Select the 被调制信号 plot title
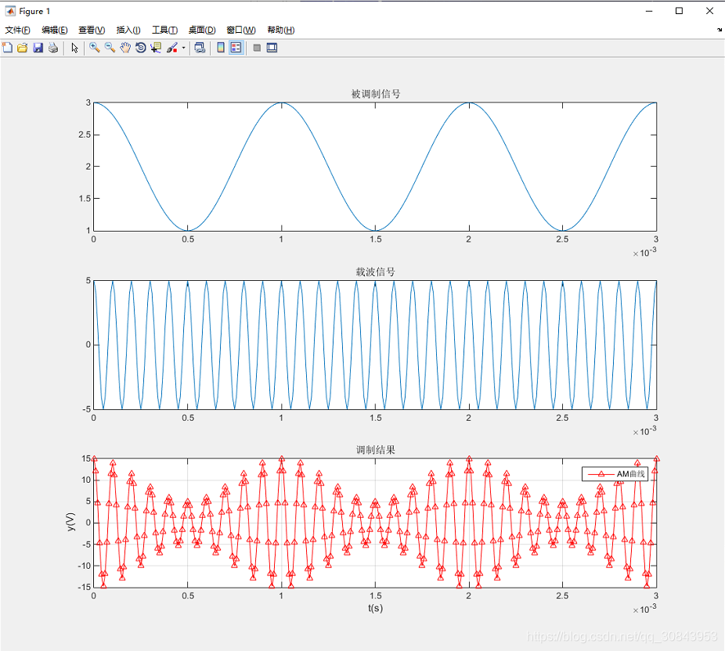This screenshot has width=725, height=651. 376,94
